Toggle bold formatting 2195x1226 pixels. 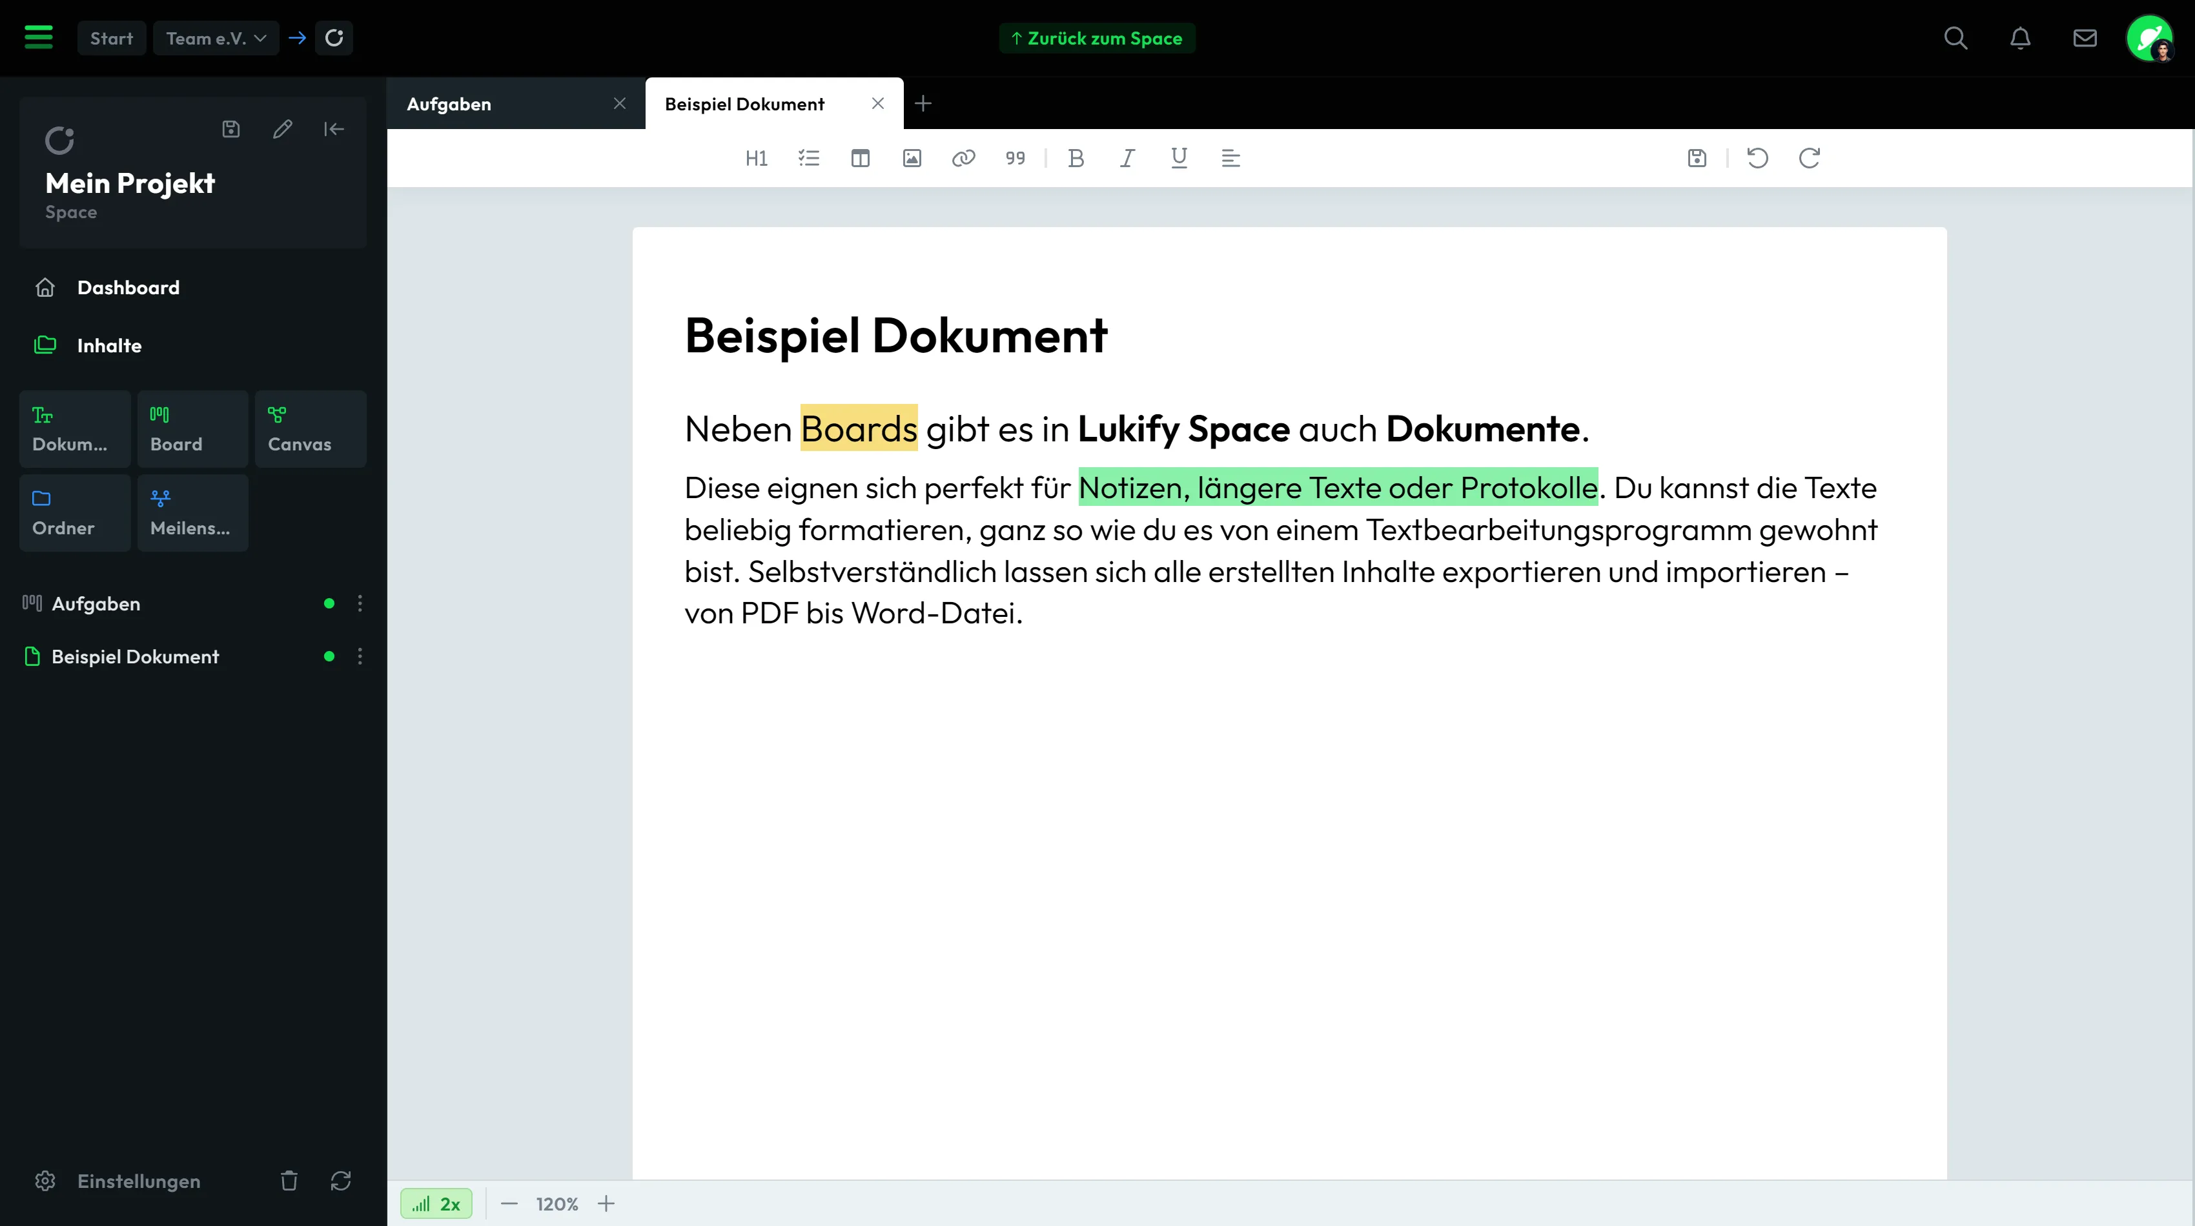click(x=1076, y=158)
